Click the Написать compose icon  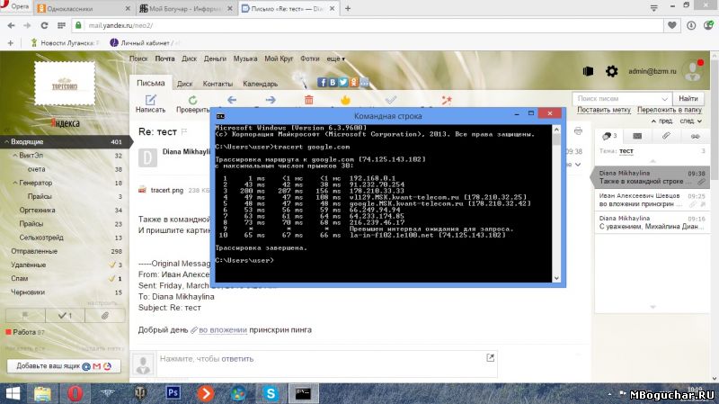(x=150, y=100)
